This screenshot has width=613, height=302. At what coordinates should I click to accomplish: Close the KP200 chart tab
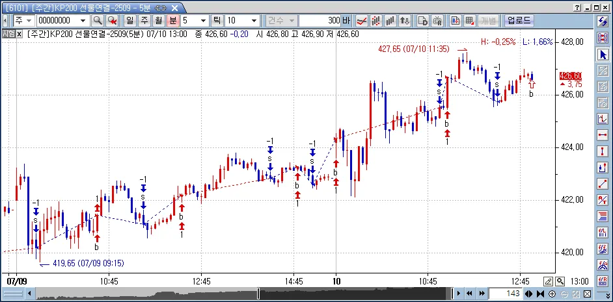(175, 8)
